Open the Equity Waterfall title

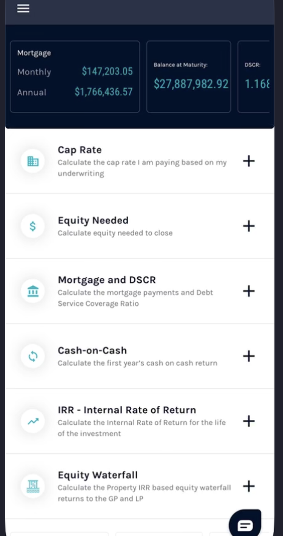click(98, 475)
